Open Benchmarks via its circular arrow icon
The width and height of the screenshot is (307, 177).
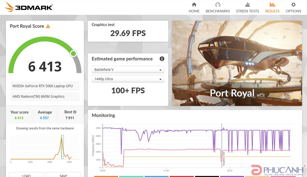(x=218, y=4)
